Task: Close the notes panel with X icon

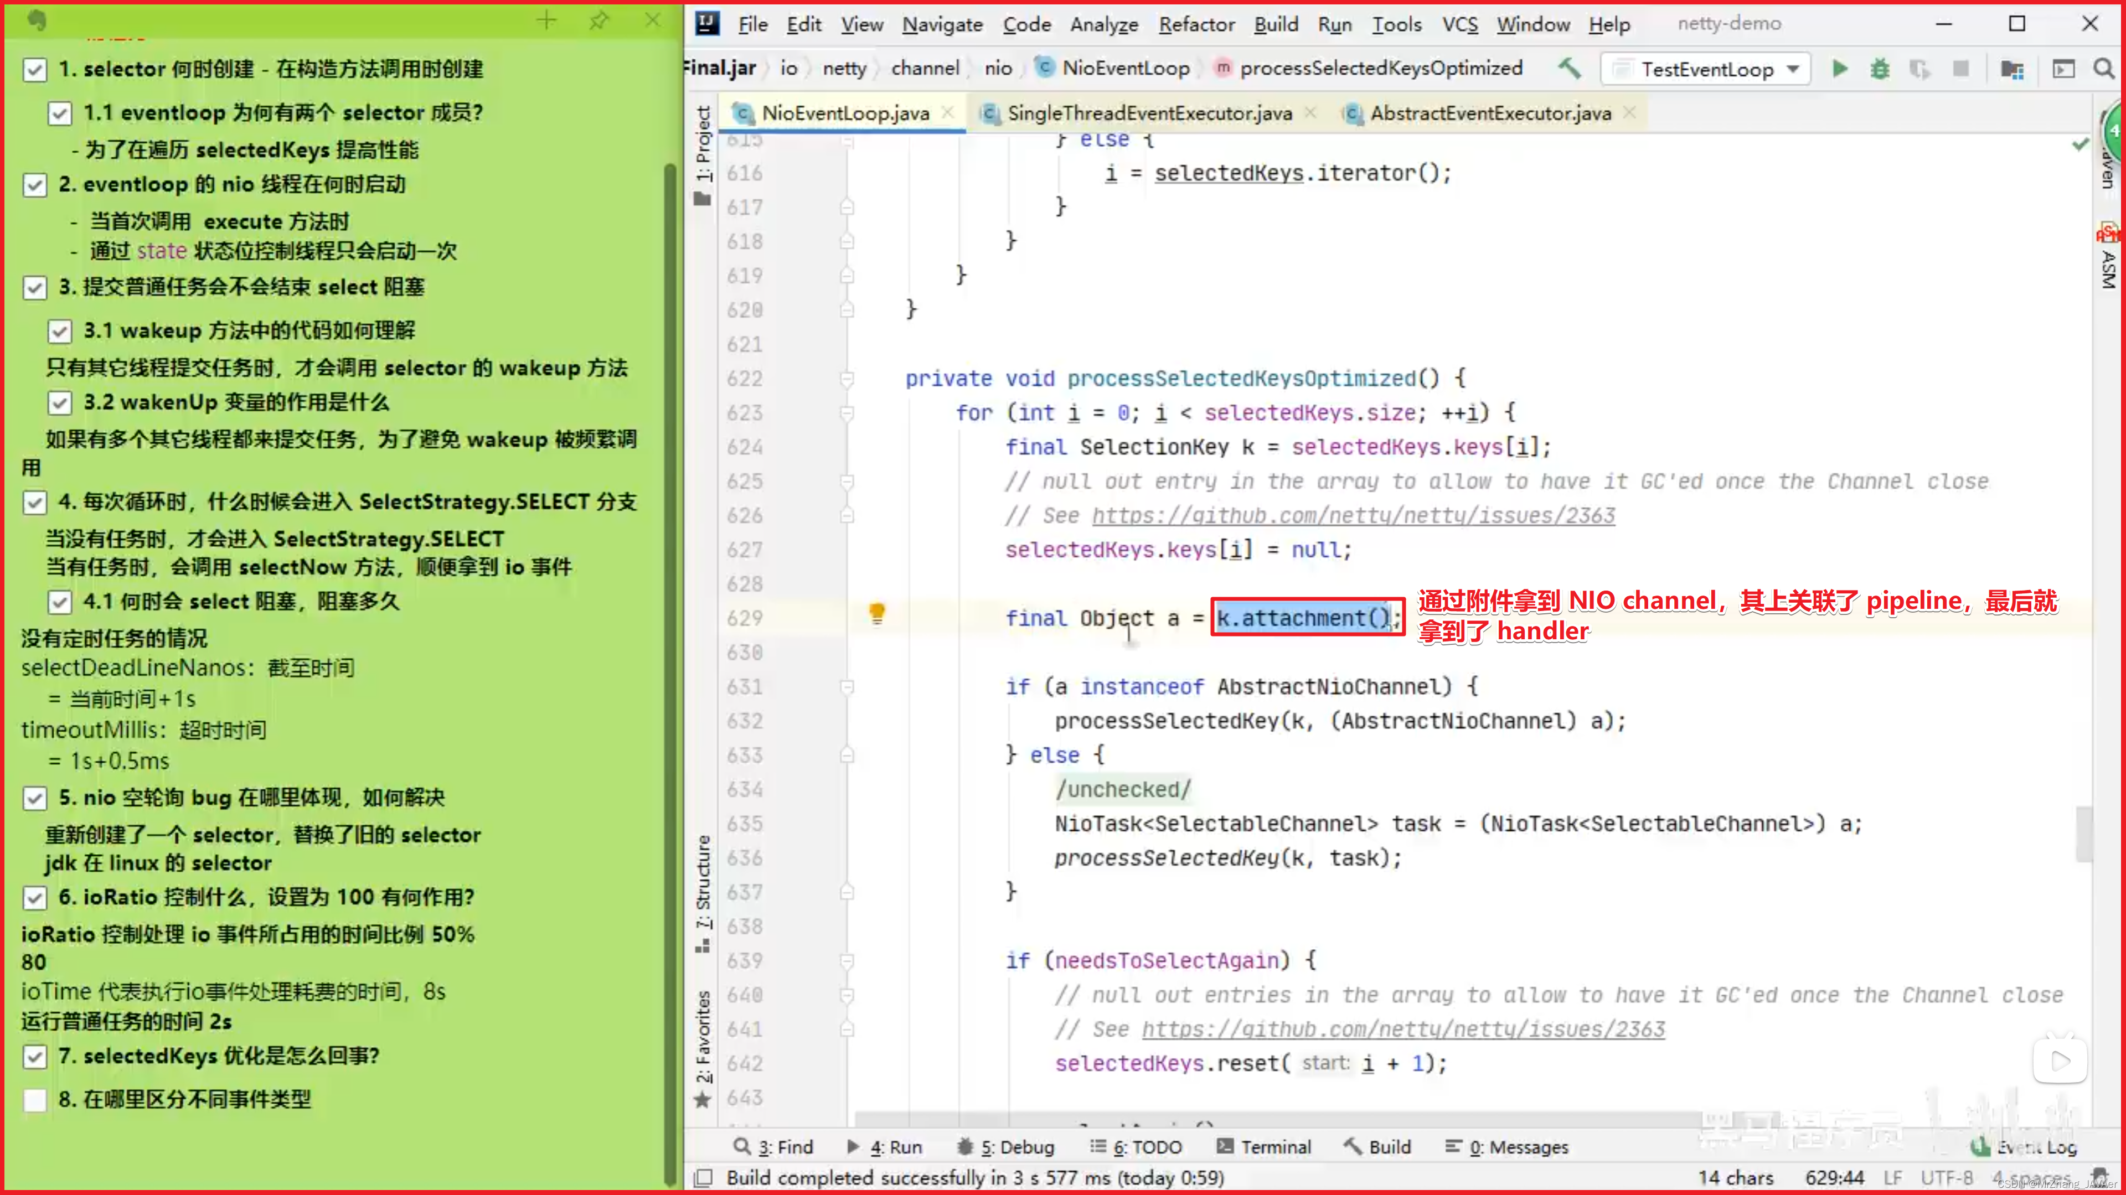Action: (653, 20)
